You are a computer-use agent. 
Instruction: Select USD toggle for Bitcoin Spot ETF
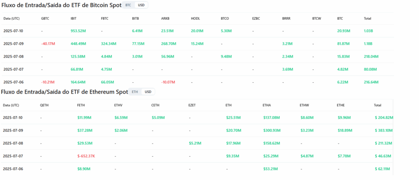click(x=141, y=5)
